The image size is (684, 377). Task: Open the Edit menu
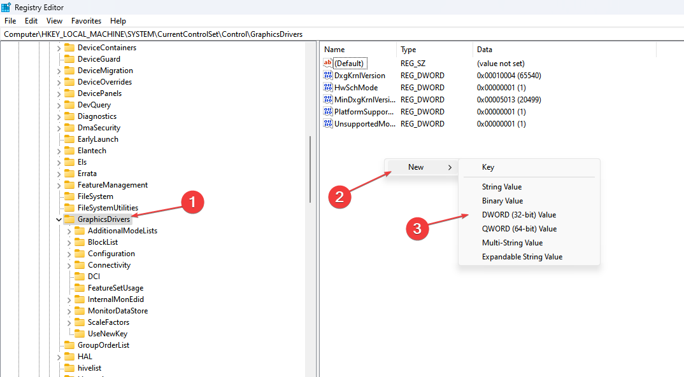[x=31, y=21]
